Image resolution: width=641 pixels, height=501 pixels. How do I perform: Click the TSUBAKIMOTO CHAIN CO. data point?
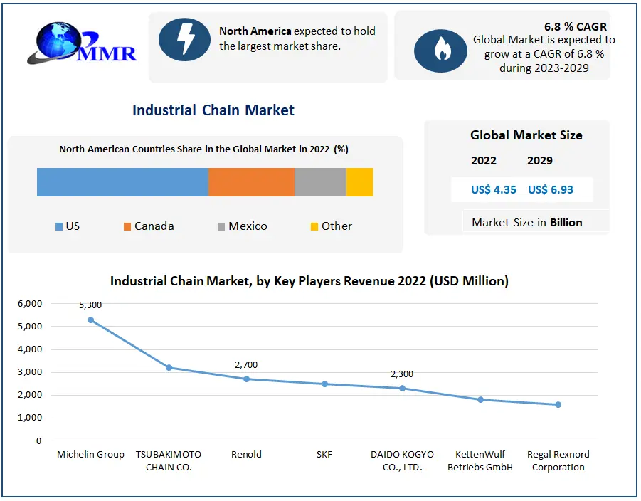click(x=169, y=368)
